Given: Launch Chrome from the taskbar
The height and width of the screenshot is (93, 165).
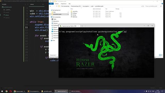Looking at the screenshot, I should tap(6, 91).
